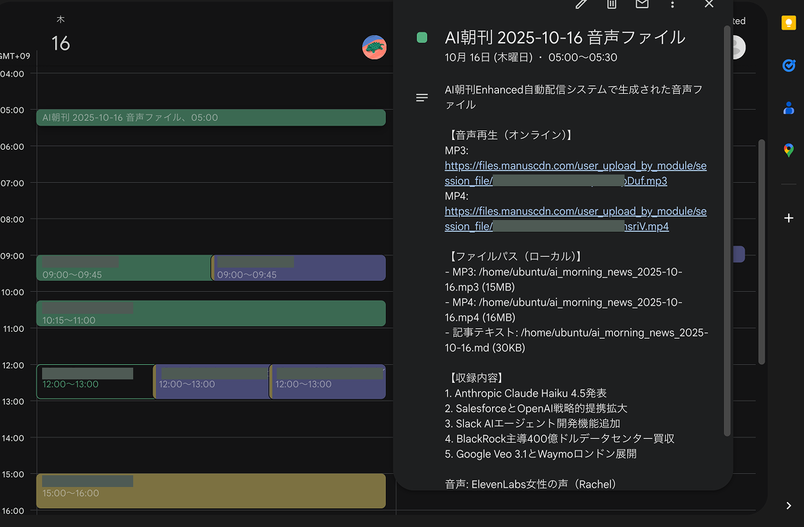
Task: Click the date number 16 in the header
Action: point(61,43)
